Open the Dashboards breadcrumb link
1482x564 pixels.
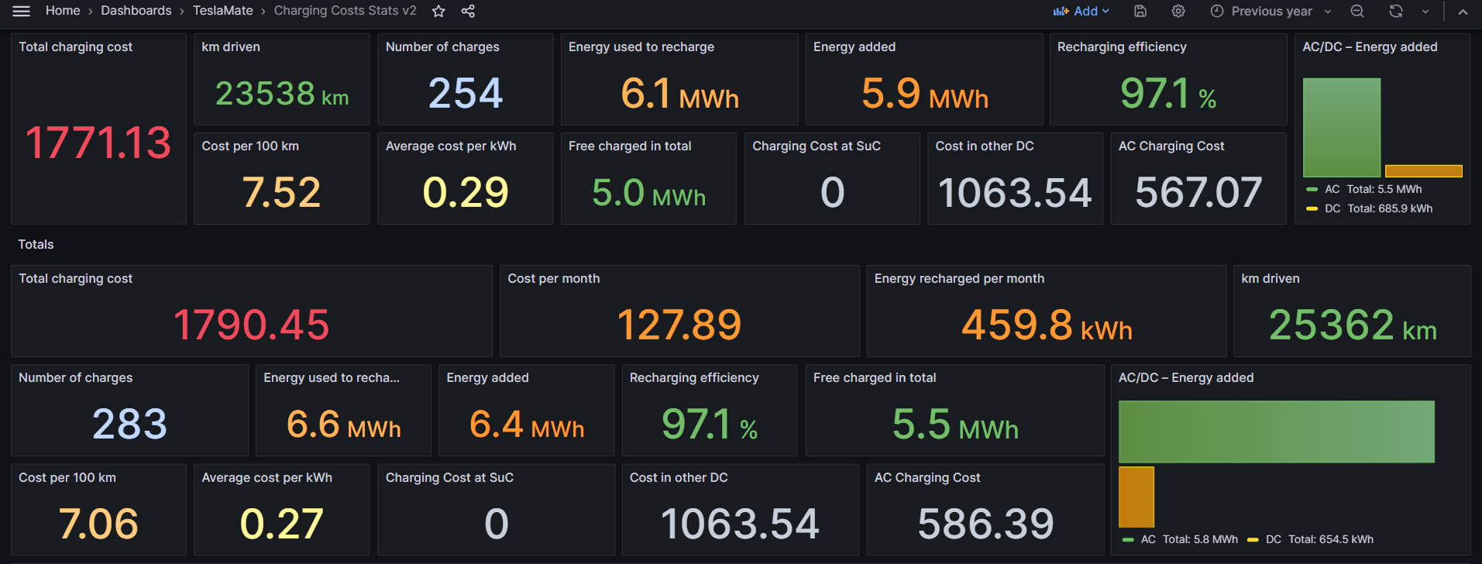(x=136, y=11)
